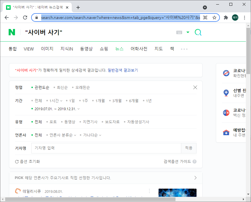The height and width of the screenshot is (202, 251).
Task: Click the 코로나 확진현황 icon in sidebar
Action: [x=226, y=73]
